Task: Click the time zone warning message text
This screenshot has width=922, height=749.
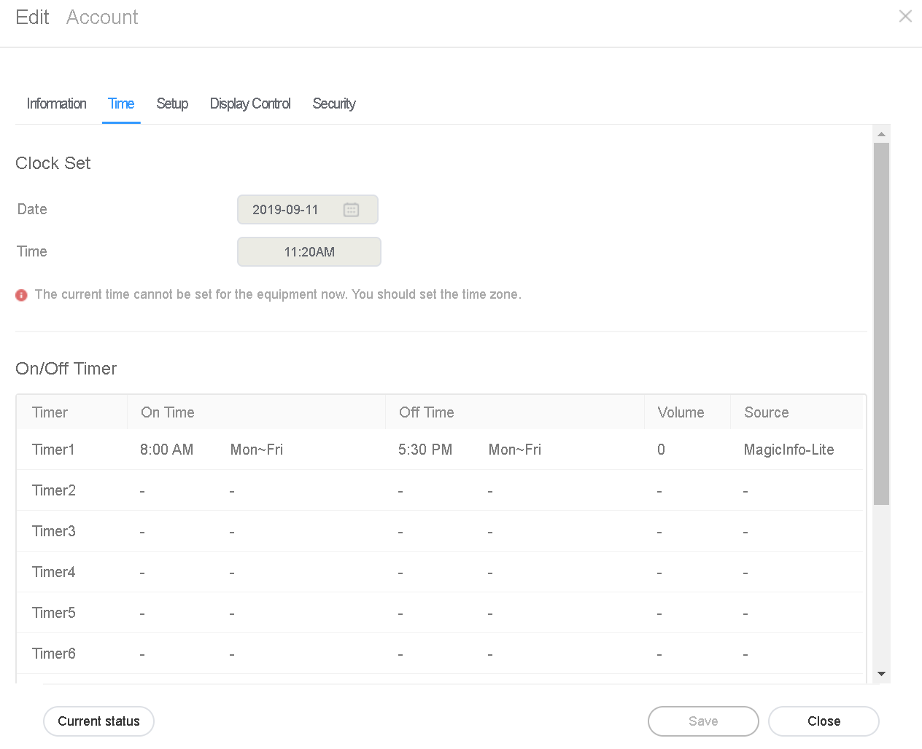Action: pos(278,294)
